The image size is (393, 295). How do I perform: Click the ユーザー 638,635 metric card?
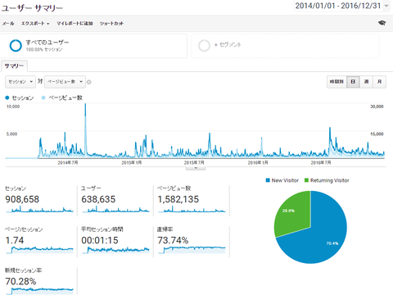coord(115,201)
